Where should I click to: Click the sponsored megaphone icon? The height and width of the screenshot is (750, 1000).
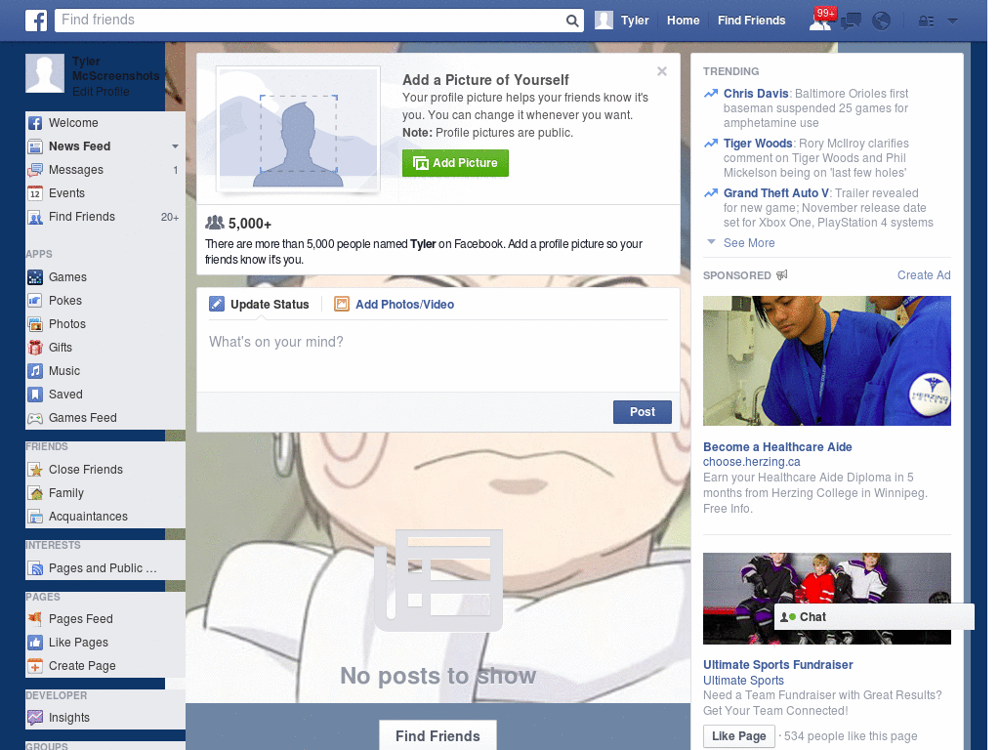coord(782,274)
